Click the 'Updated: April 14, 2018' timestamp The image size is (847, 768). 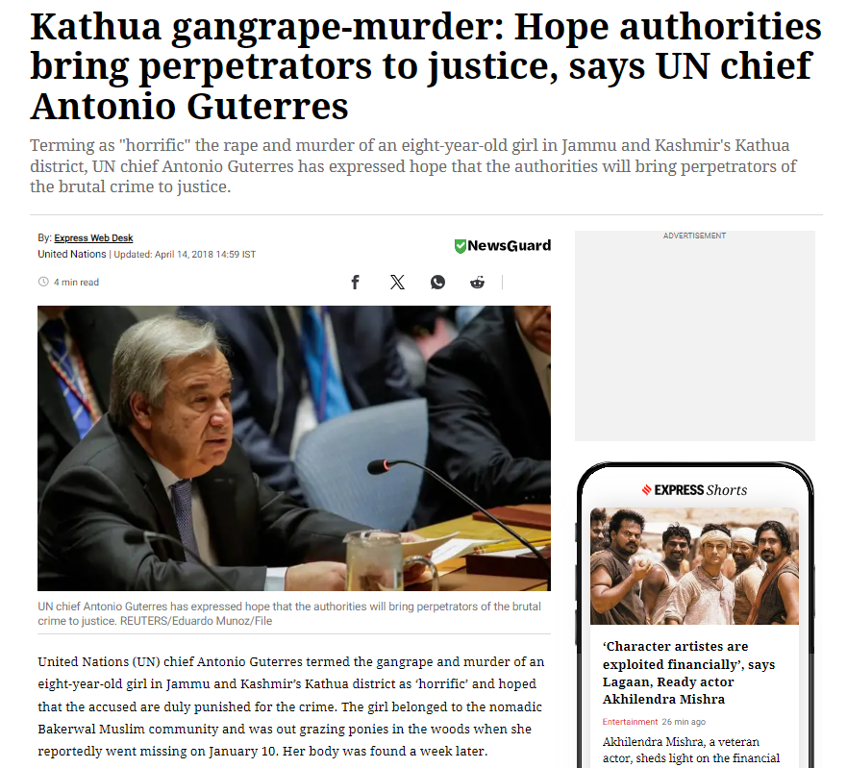pyautogui.click(x=185, y=255)
